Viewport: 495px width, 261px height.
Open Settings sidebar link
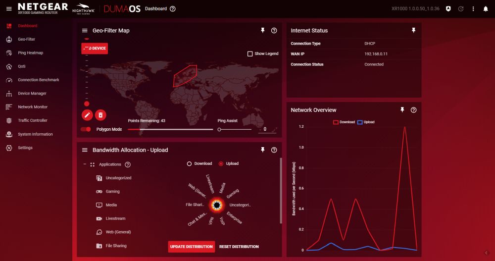click(x=25, y=148)
